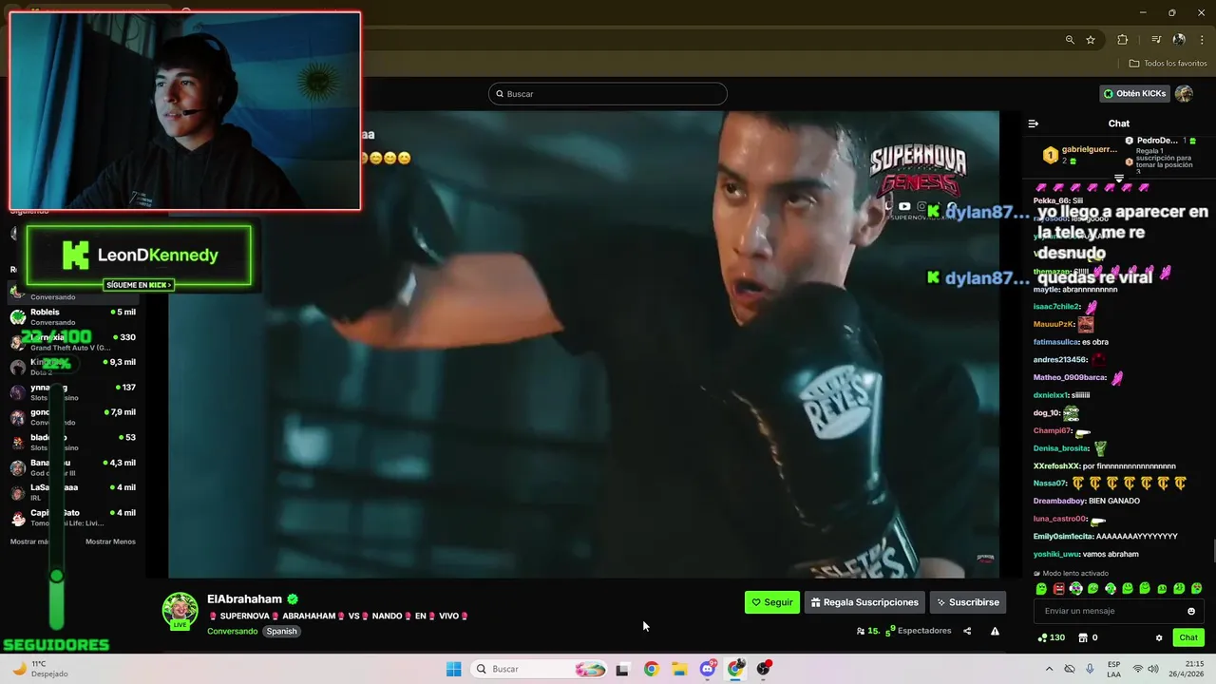This screenshot has height=684, width=1216.
Task: Open Discord from the taskbar
Action: (708, 669)
